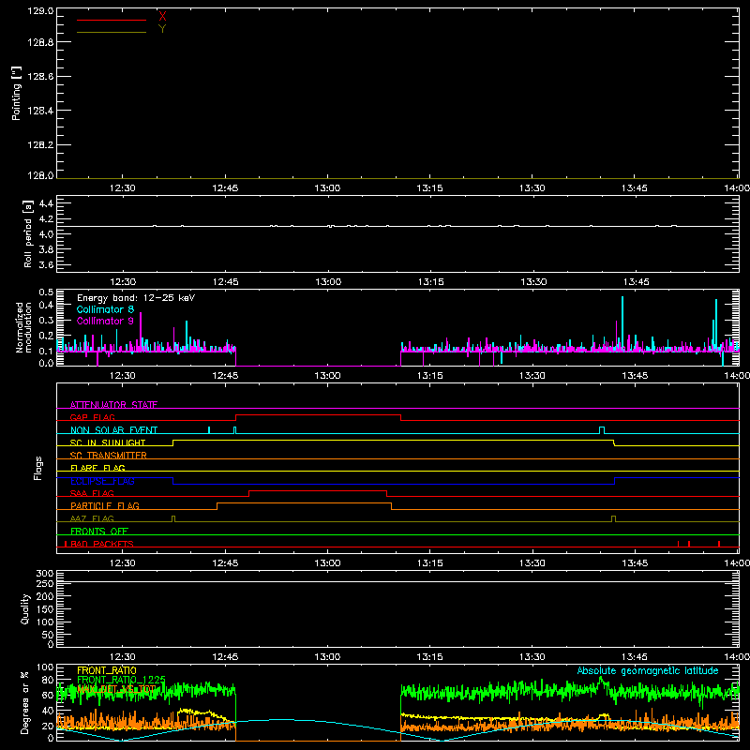Click the 150 quality tick label
This screenshot has height=750, width=750.
pos(44,609)
